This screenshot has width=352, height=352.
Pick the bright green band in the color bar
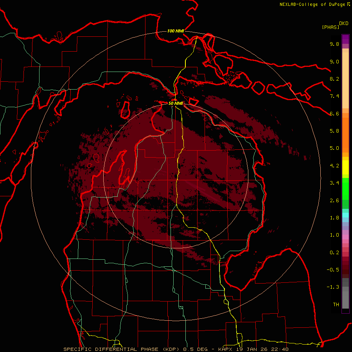tap(345, 189)
